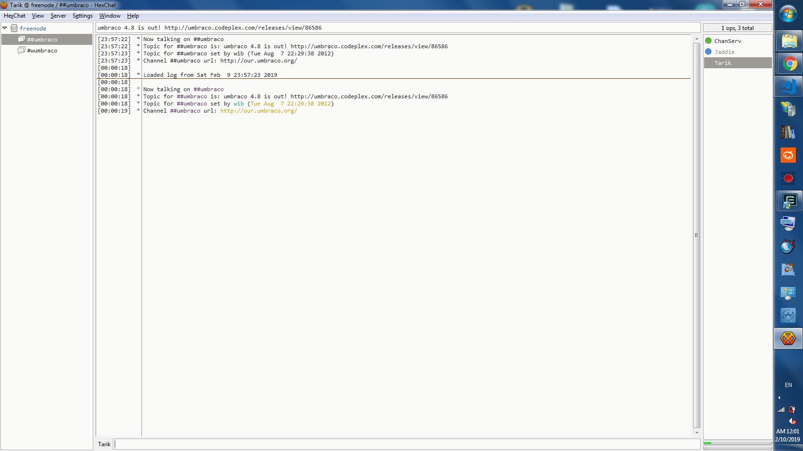Click the Loaded log from Sat Feb line
The width and height of the screenshot is (803, 451).
pyautogui.click(x=210, y=75)
